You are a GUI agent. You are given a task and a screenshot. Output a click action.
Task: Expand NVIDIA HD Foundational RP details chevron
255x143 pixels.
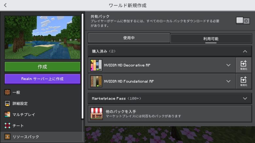pos(228,81)
